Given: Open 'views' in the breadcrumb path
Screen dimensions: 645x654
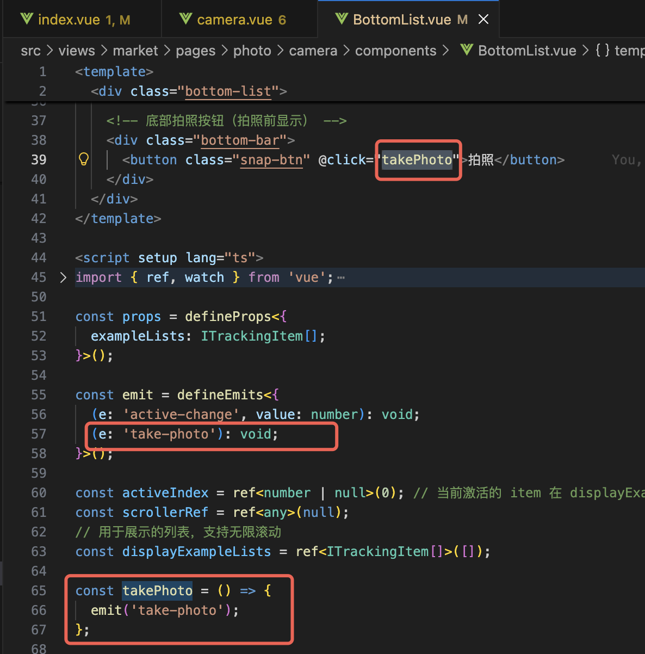Looking at the screenshot, I should click(77, 51).
